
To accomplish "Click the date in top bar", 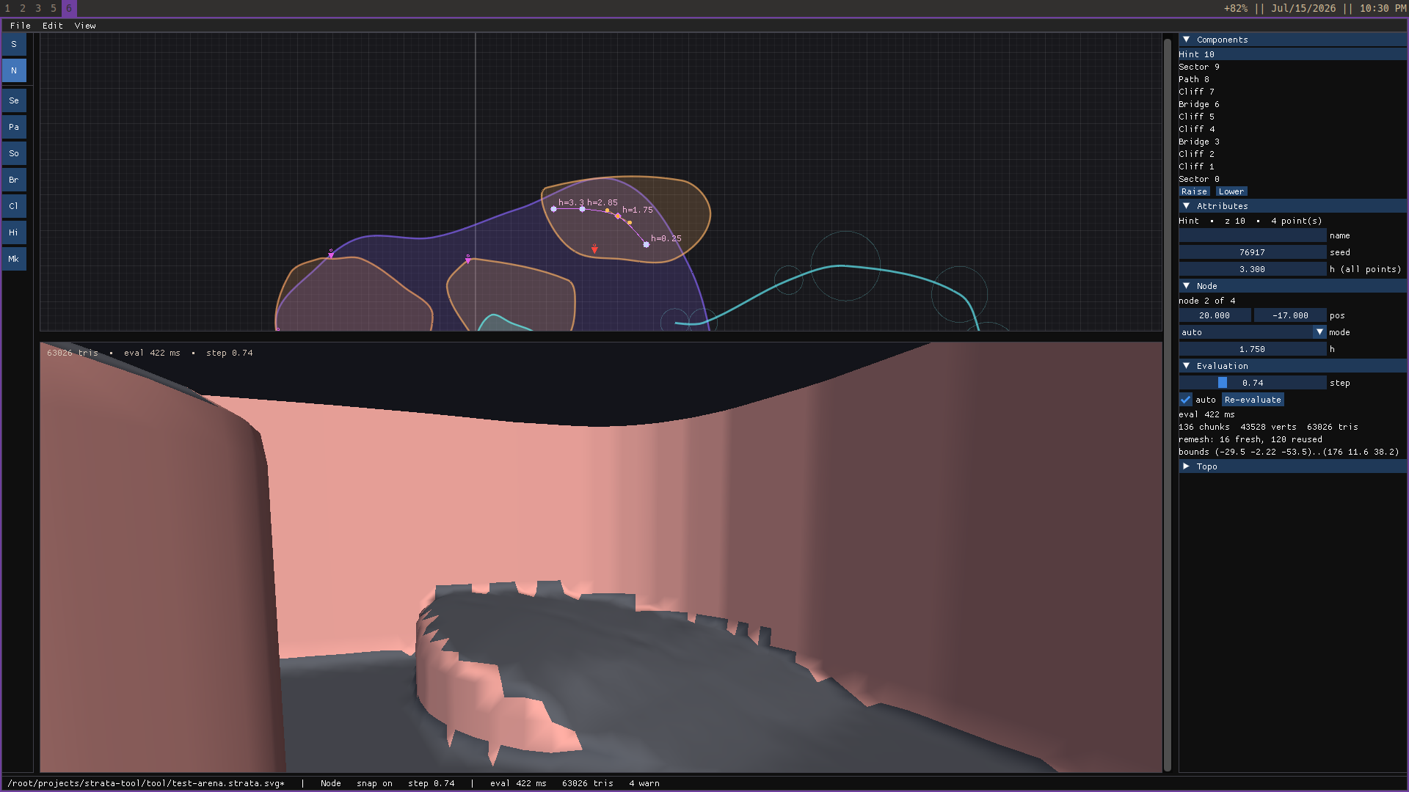I will click(1303, 8).
